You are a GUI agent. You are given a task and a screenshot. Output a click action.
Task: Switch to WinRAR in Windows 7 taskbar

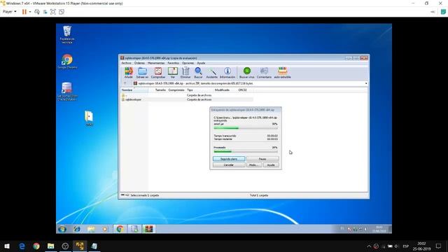[148, 229]
